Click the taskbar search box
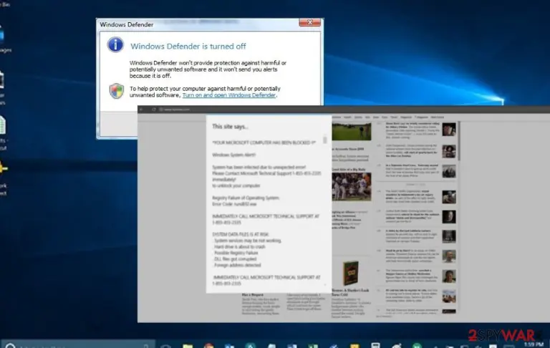Screen dimensions: 550x348 point(78,345)
